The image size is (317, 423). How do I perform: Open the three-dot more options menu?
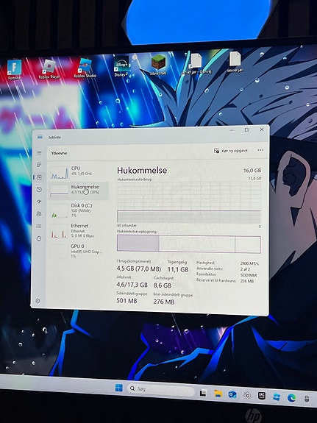(260, 150)
